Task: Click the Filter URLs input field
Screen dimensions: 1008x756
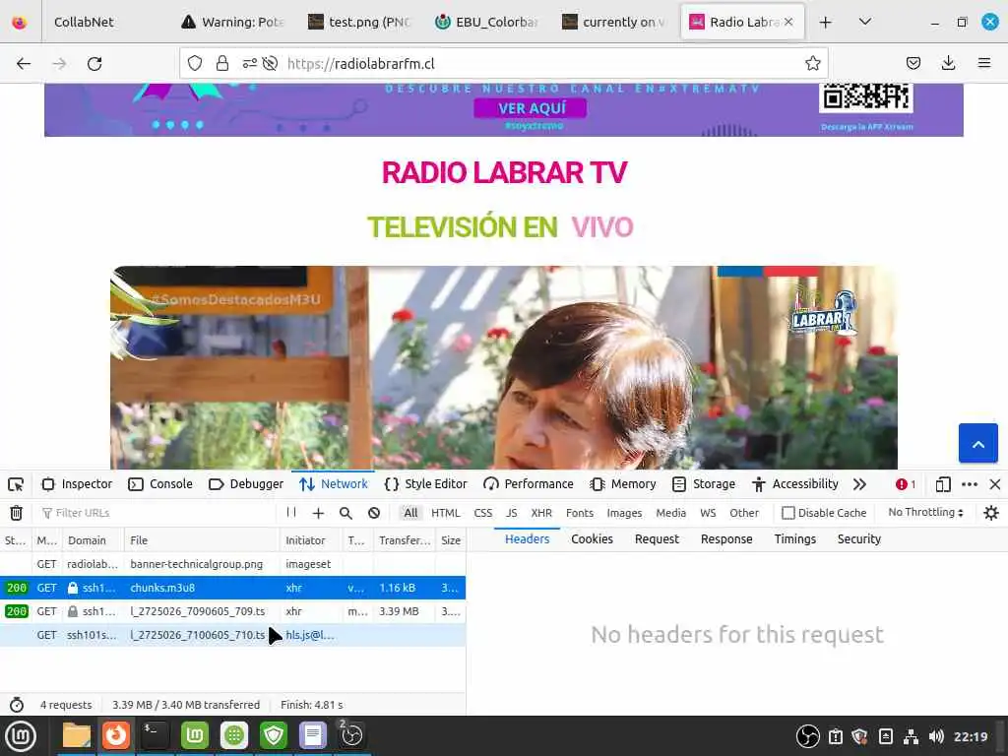Action: pos(157,513)
